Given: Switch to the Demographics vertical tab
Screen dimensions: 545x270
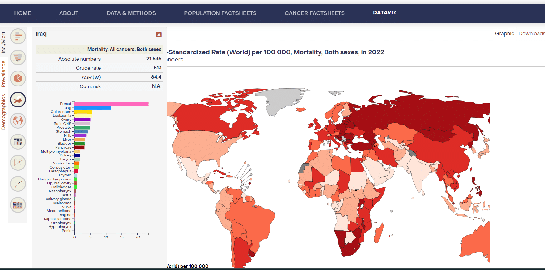Looking at the screenshot, I should [x=4, y=112].
